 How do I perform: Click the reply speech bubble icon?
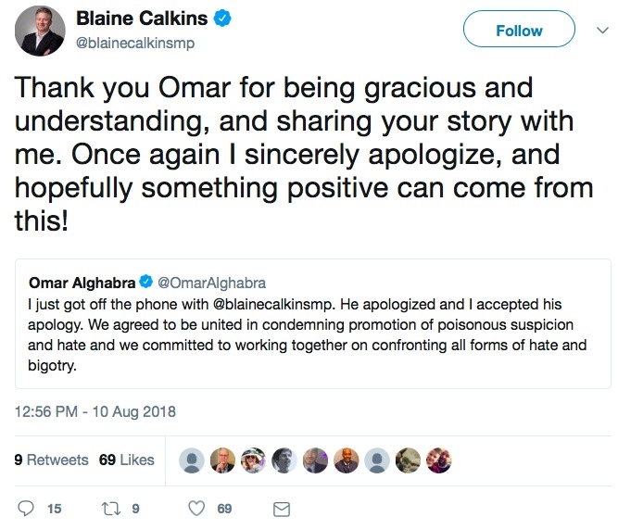pos(26,509)
